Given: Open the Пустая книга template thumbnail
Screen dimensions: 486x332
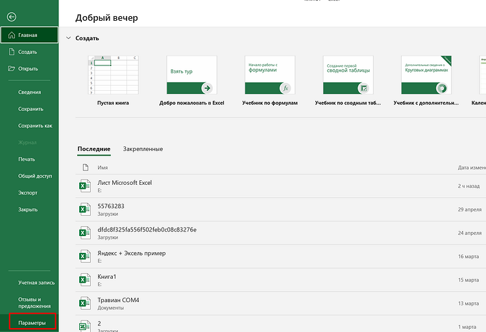Looking at the screenshot, I should click(x=113, y=76).
